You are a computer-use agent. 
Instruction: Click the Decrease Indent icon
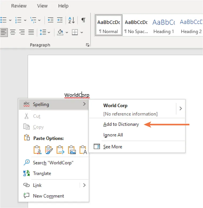50,20
